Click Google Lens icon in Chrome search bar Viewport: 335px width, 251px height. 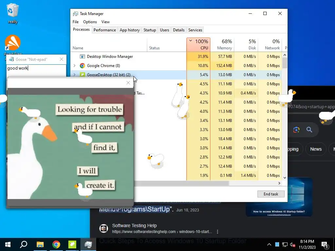click(x=296, y=129)
